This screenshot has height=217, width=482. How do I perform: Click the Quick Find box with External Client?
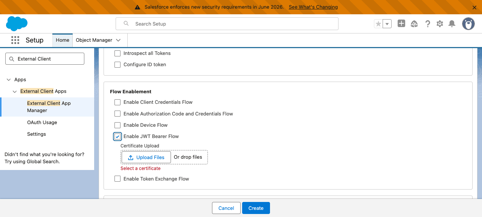point(45,59)
